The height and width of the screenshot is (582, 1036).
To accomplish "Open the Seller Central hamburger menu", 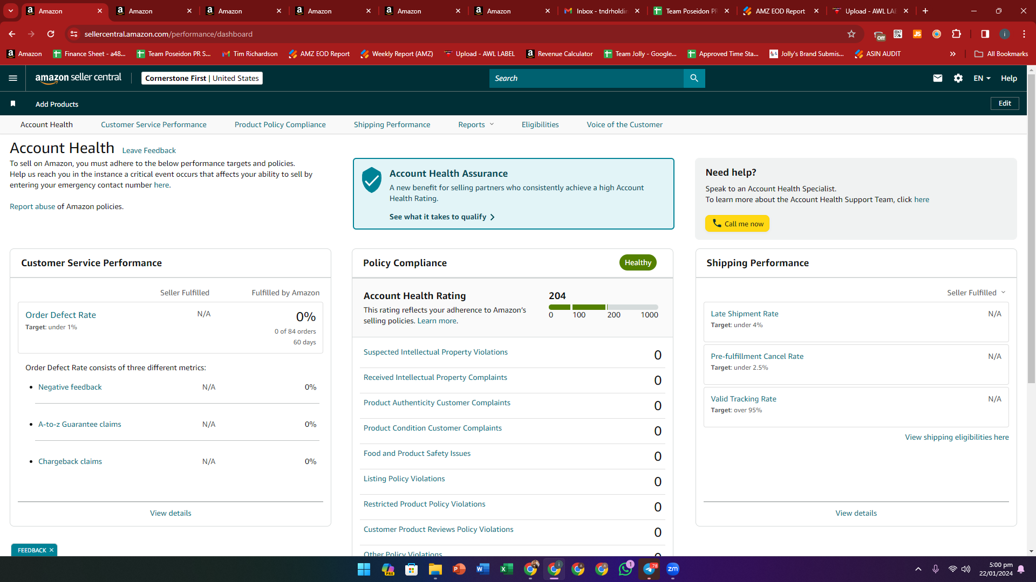I will pos(13,78).
